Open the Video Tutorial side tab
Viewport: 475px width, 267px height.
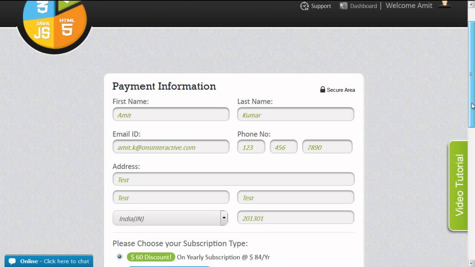[x=458, y=185]
